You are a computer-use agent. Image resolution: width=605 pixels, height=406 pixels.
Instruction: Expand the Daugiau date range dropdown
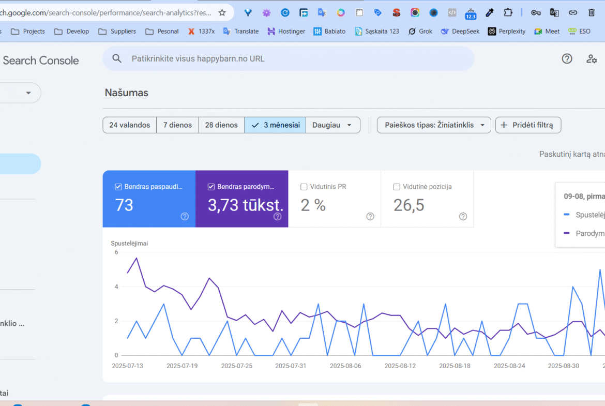[x=332, y=125]
